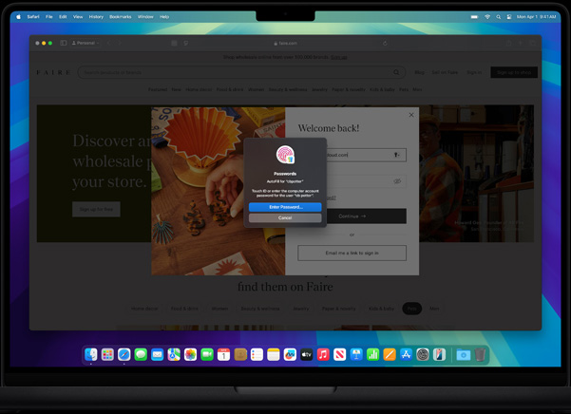
Task: Open Maps from the Dock
Action: point(174,354)
